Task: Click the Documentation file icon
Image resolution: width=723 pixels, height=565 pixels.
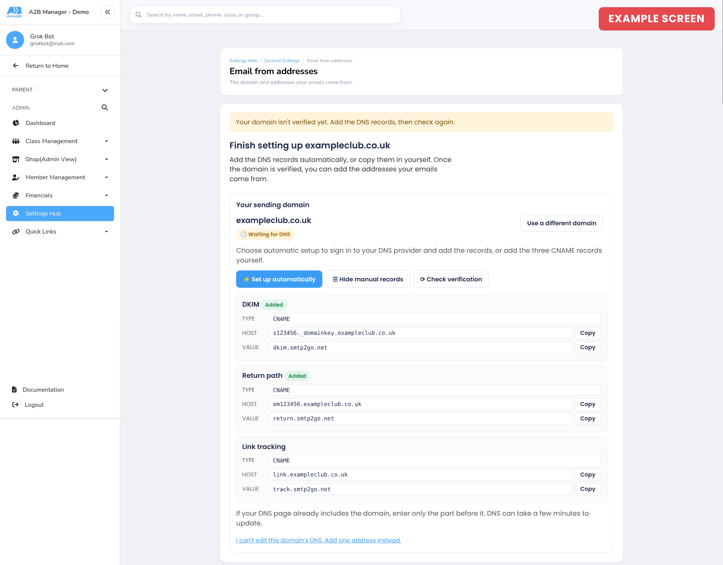Action: [14, 389]
